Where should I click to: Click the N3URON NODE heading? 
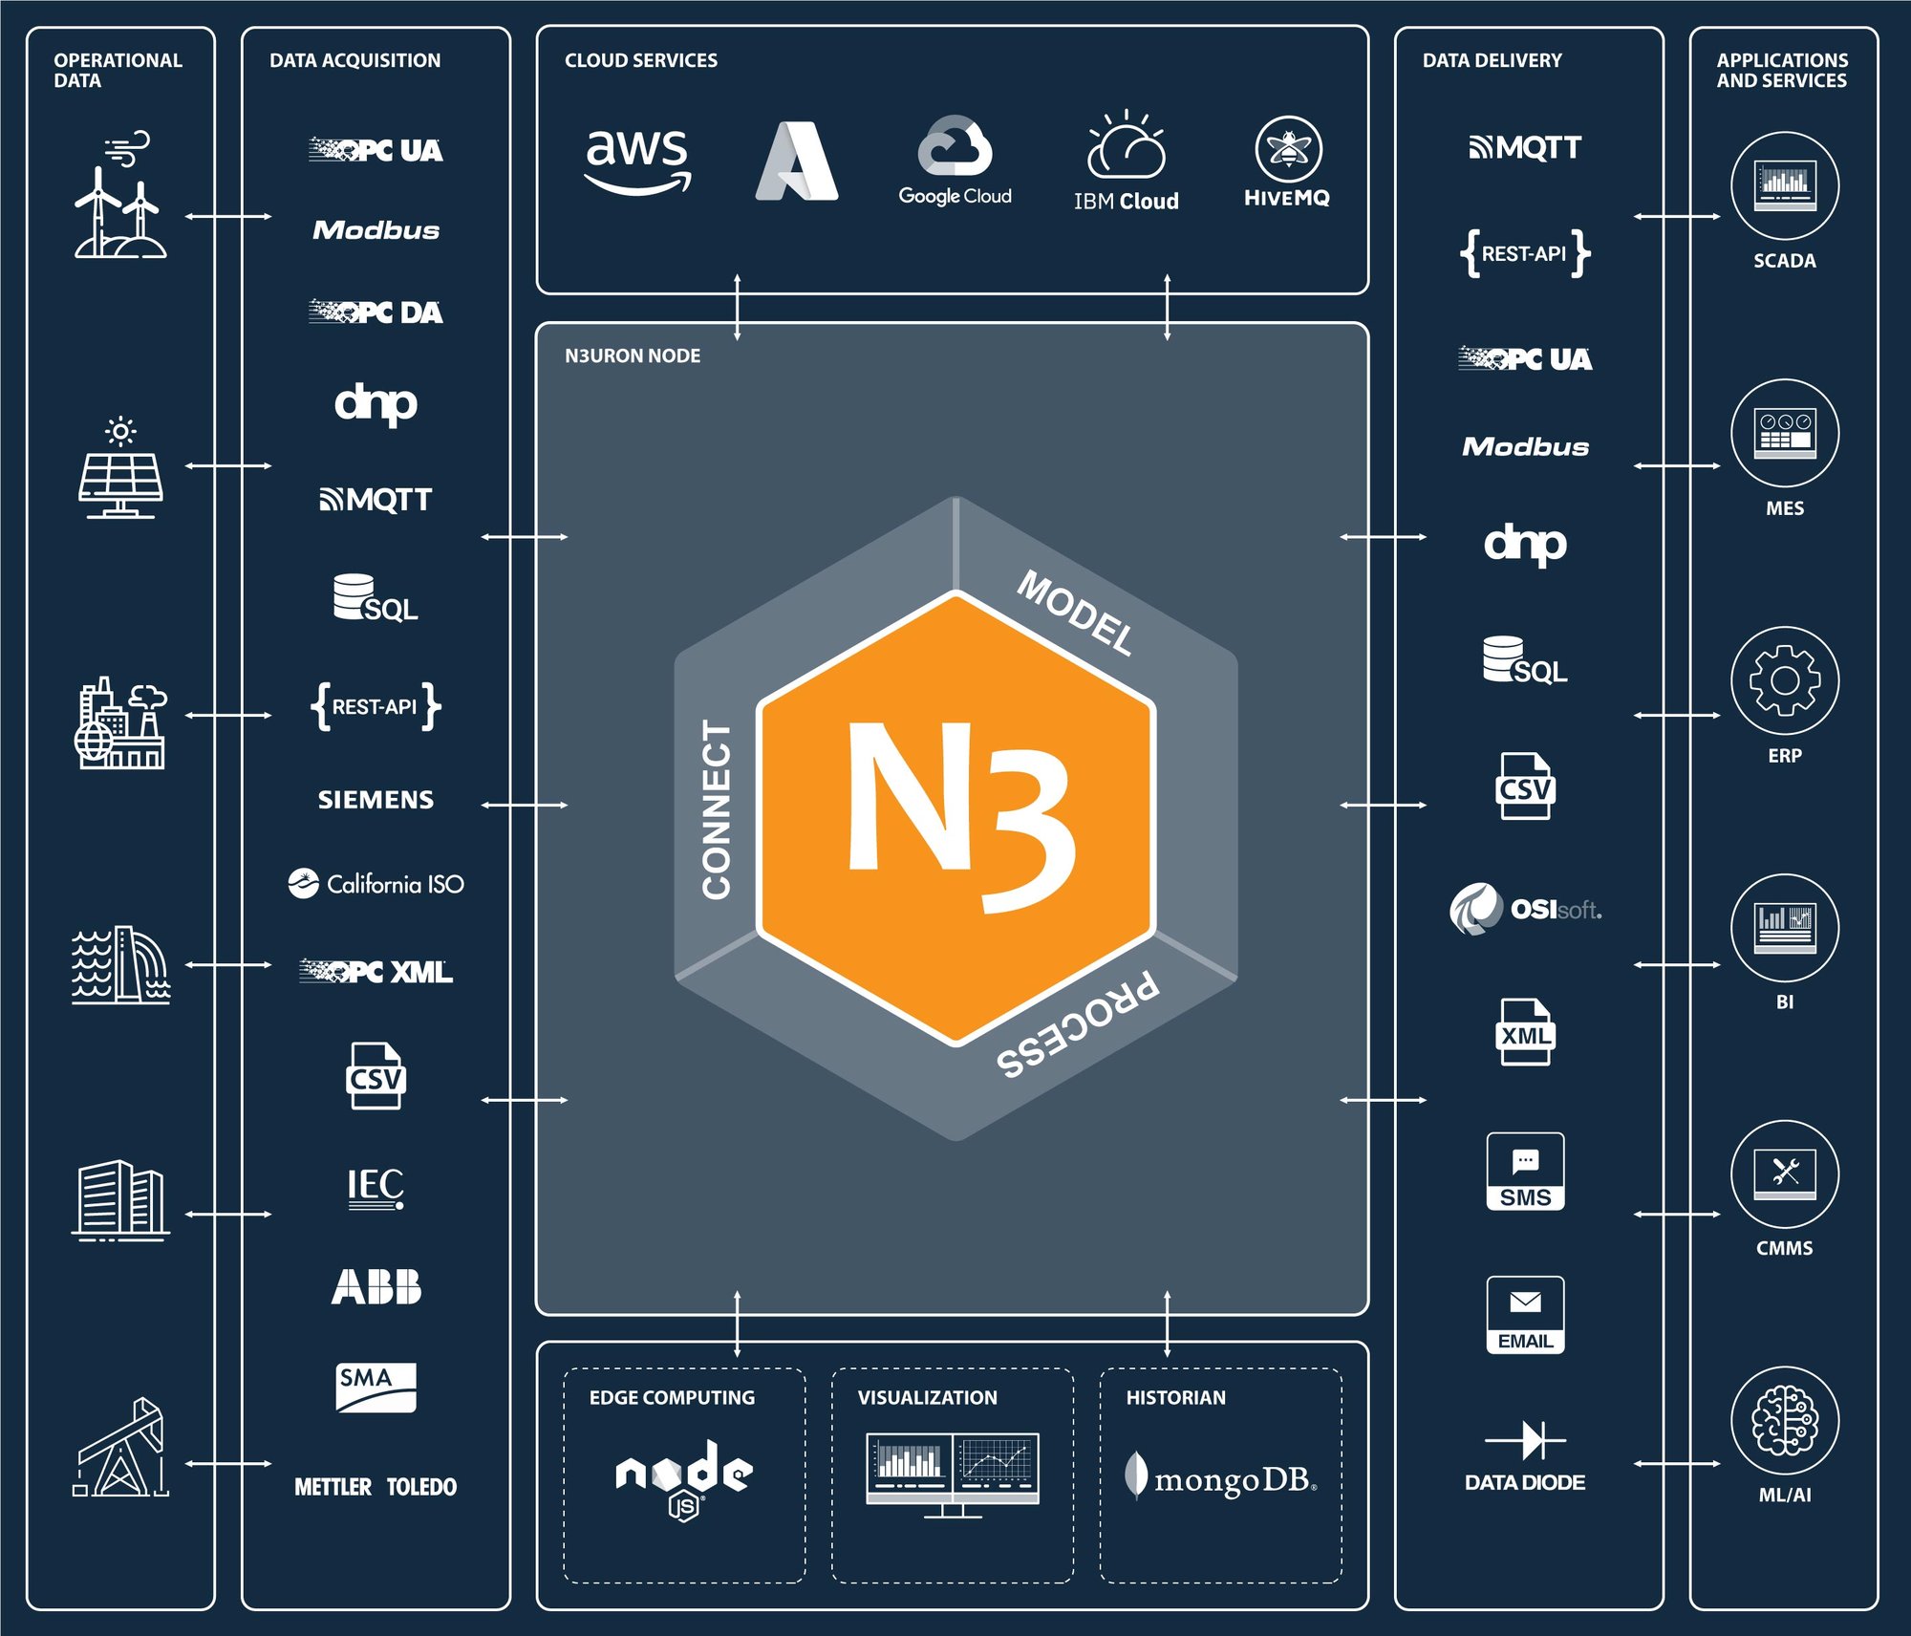633,355
